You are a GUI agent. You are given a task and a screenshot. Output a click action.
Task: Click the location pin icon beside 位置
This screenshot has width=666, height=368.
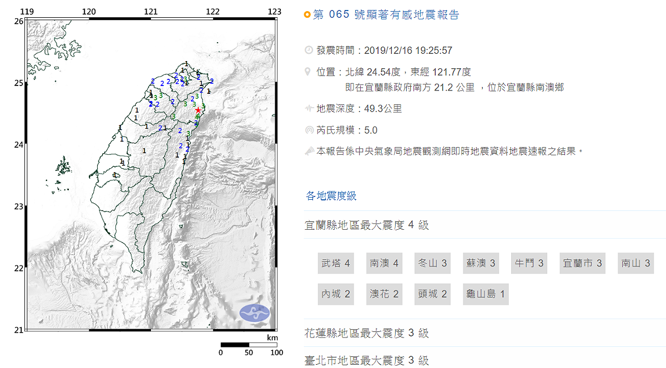pyautogui.click(x=309, y=72)
